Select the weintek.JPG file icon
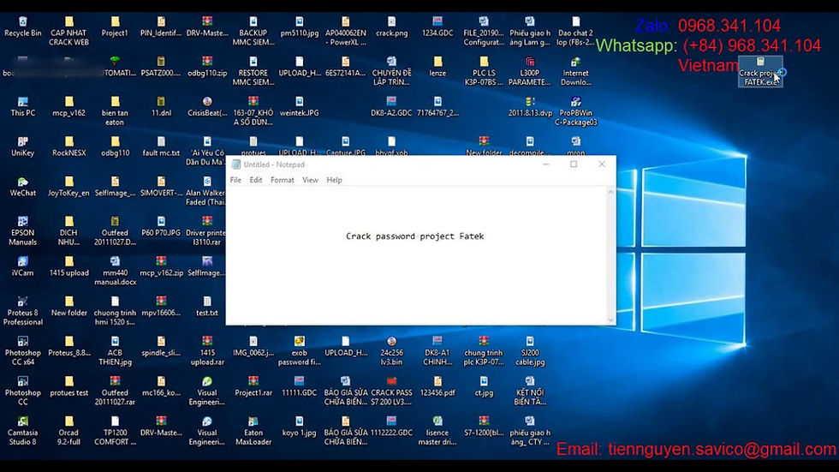 [299, 106]
